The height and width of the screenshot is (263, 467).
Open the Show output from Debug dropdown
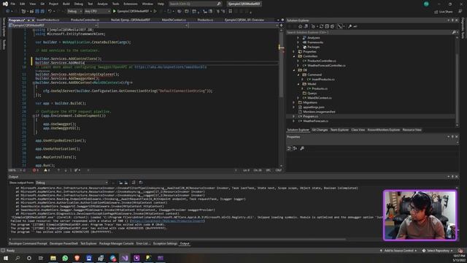72,183
